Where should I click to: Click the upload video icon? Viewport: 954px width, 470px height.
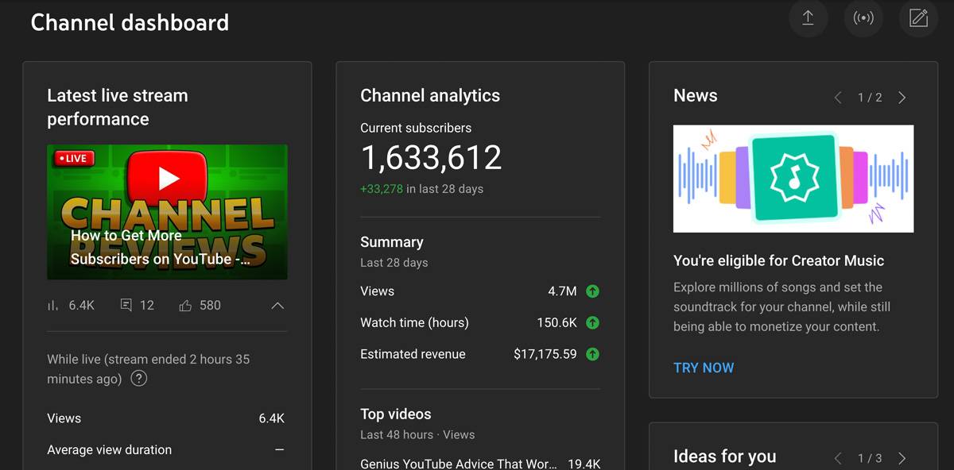coord(808,17)
